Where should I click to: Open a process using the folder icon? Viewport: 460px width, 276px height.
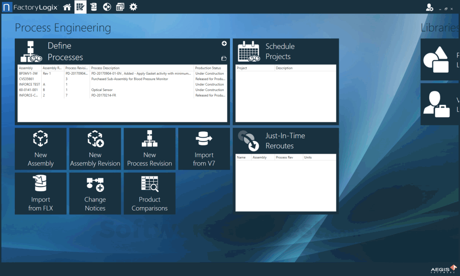[224, 57]
